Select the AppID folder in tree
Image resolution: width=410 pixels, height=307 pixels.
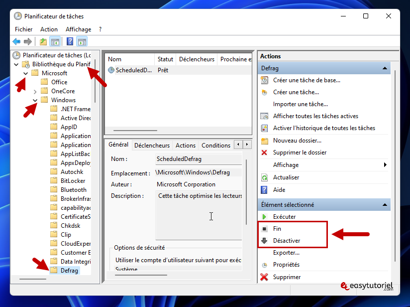69,127
